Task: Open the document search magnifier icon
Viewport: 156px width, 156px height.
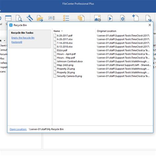Action: point(19,18)
